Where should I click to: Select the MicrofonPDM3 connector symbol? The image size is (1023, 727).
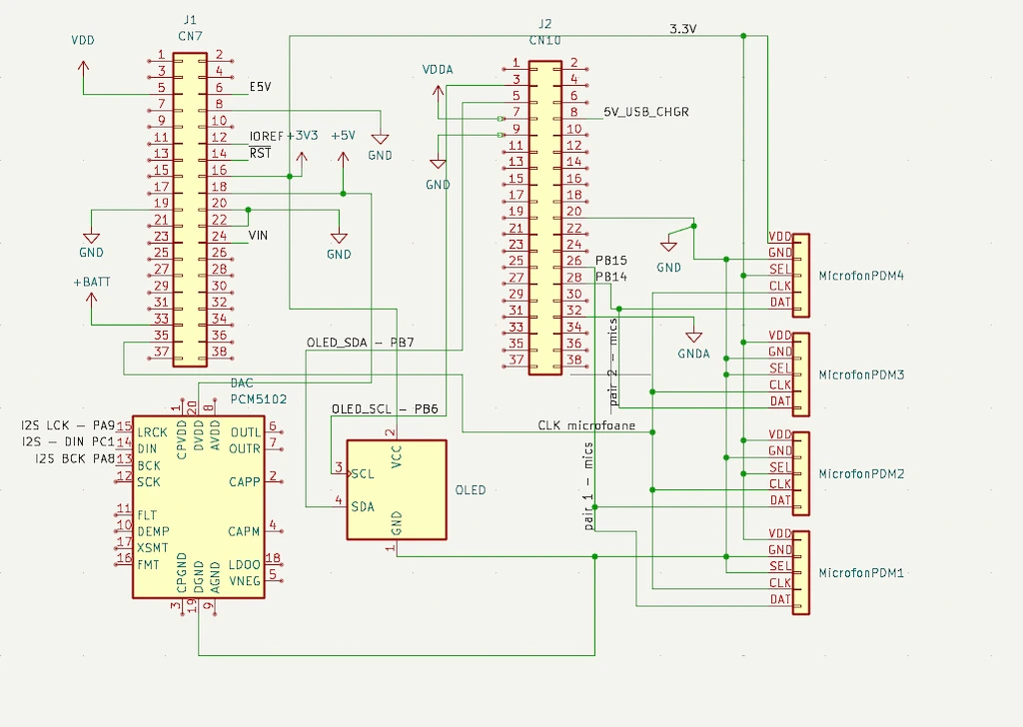pyautogui.click(x=801, y=374)
